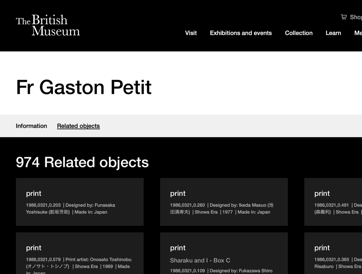Click the Fr Gaston Petit heading

(84, 87)
